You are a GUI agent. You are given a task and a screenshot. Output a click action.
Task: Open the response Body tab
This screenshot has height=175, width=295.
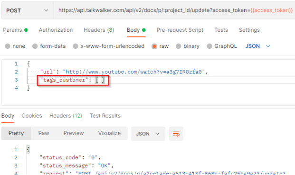point(8,116)
